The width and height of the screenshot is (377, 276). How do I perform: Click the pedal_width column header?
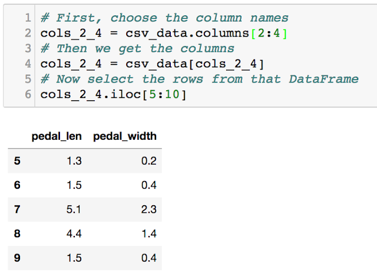[x=125, y=136]
